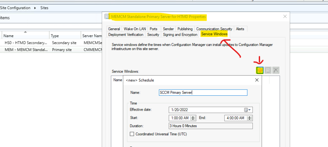
Task: Switch to the General tab
Action: coord(114,29)
